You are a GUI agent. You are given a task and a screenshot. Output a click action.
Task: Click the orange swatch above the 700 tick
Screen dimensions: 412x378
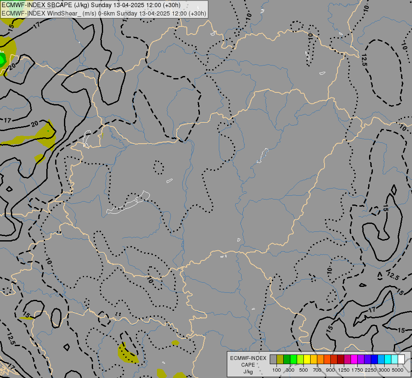click(x=320, y=359)
